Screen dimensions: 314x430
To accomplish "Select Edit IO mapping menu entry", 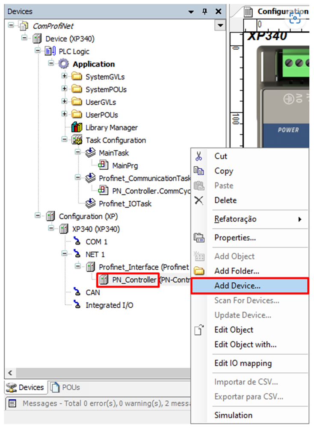I will pyautogui.click(x=243, y=363).
